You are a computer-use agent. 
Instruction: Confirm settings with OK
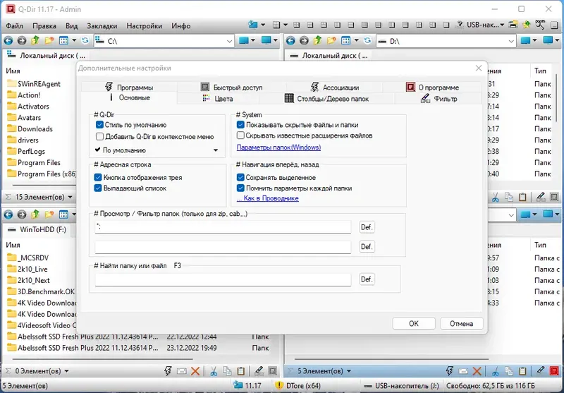(x=414, y=324)
